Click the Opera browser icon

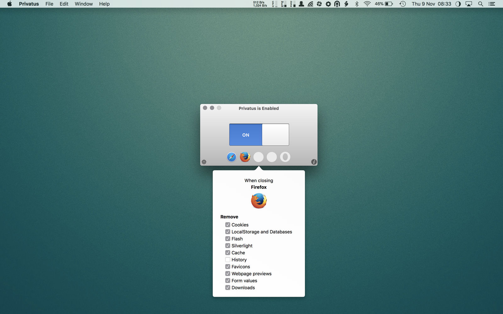tap(285, 157)
